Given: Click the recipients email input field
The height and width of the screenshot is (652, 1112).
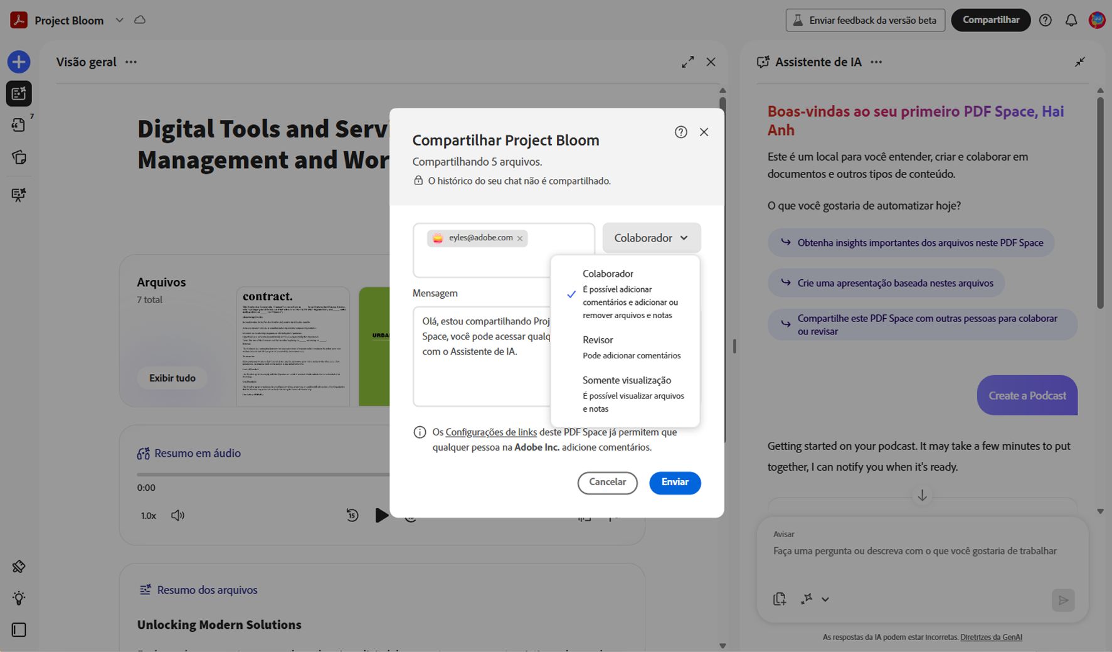Looking at the screenshot, I should click(x=504, y=250).
